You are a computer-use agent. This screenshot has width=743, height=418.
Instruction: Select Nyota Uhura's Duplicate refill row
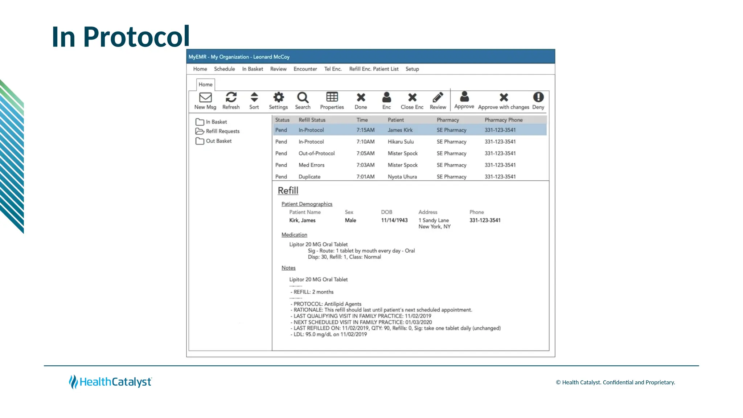(402, 177)
